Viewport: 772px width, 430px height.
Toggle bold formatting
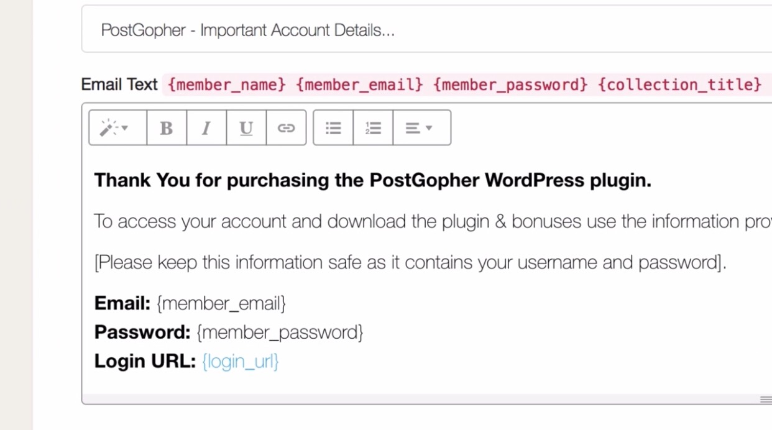pos(167,128)
